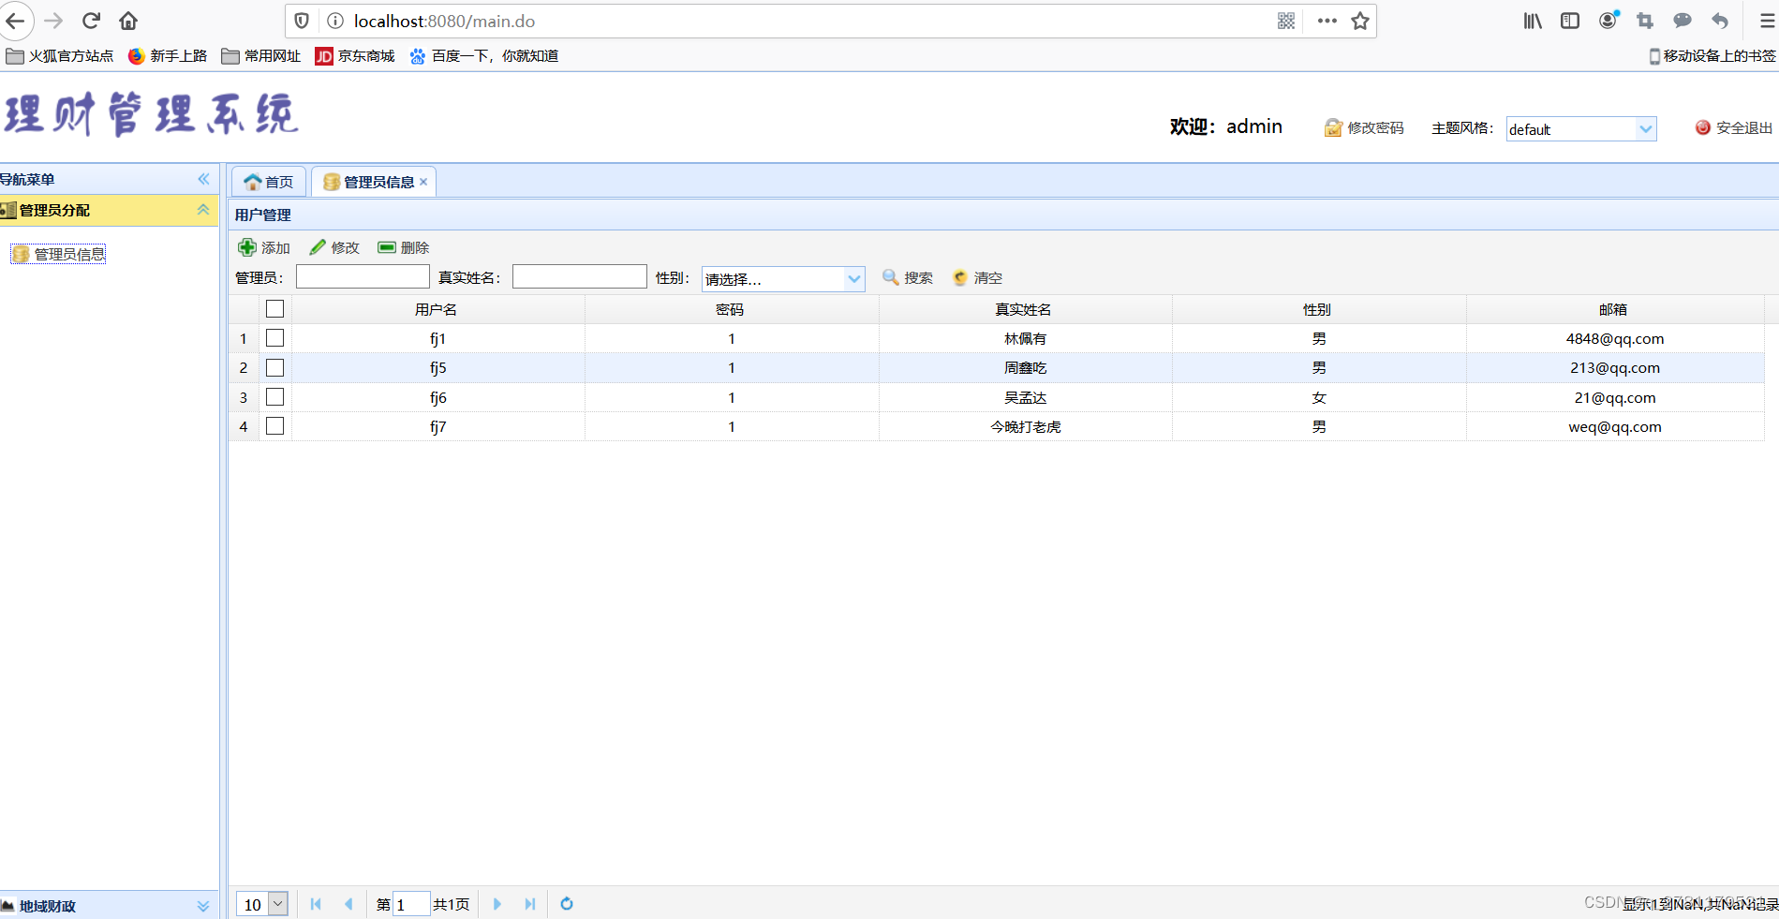
Task: Sort by the 邮箱 column header
Action: point(1613,309)
